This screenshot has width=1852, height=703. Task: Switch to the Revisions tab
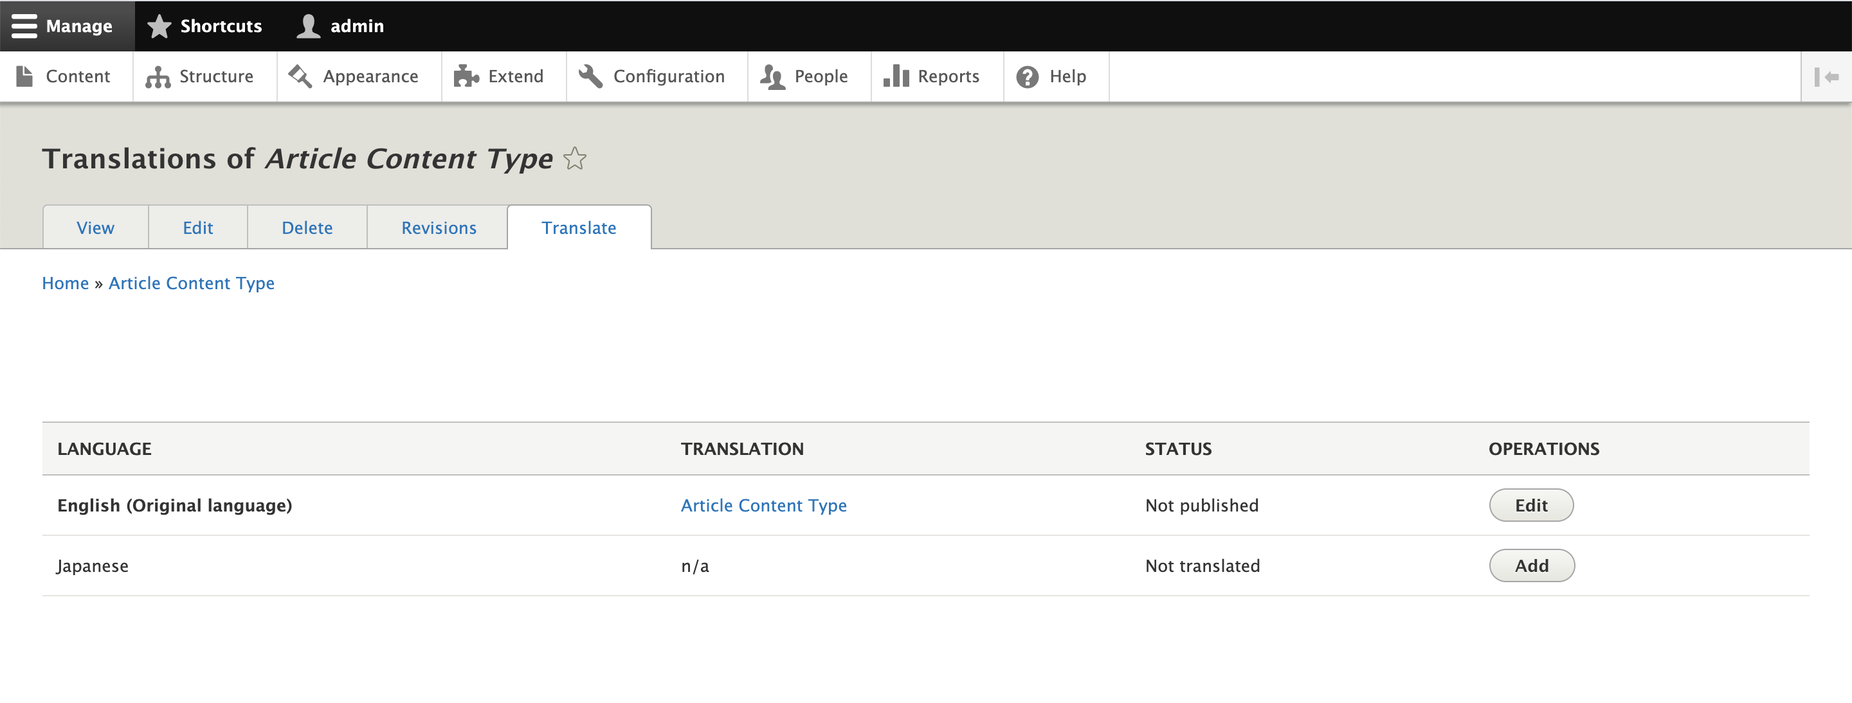[x=437, y=226]
